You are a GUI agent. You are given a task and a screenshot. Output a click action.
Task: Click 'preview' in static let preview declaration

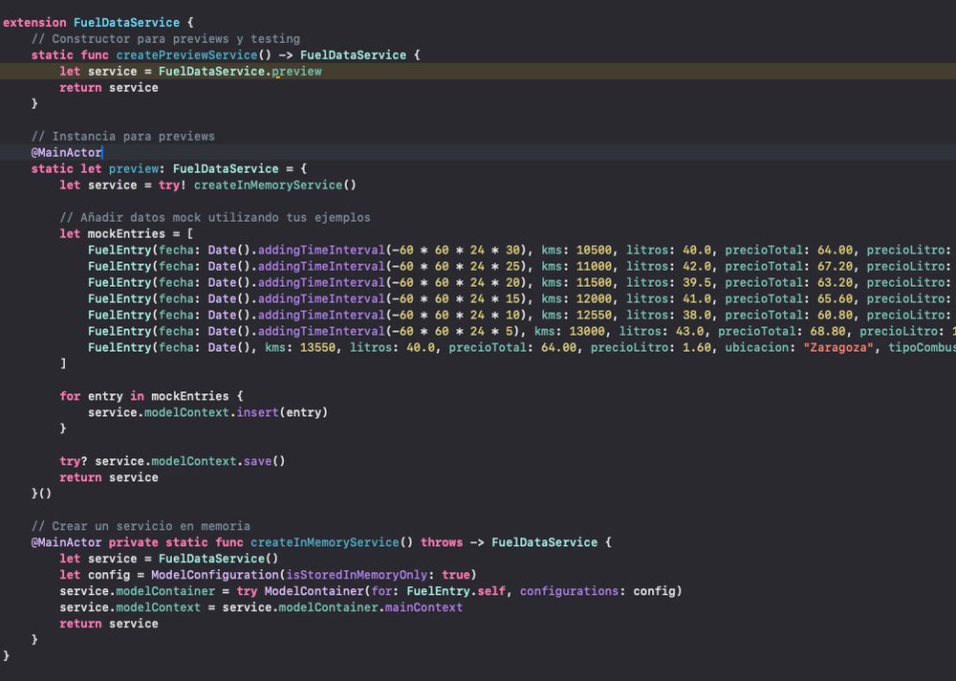click(134, 169)
